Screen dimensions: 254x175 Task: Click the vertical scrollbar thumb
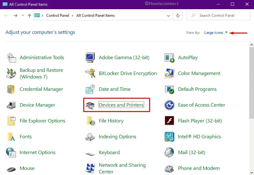(x=251, y=83)
